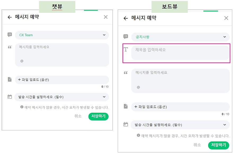Click the @ mention icon in board view
This screenshot has height=155, width=236.
138,87
